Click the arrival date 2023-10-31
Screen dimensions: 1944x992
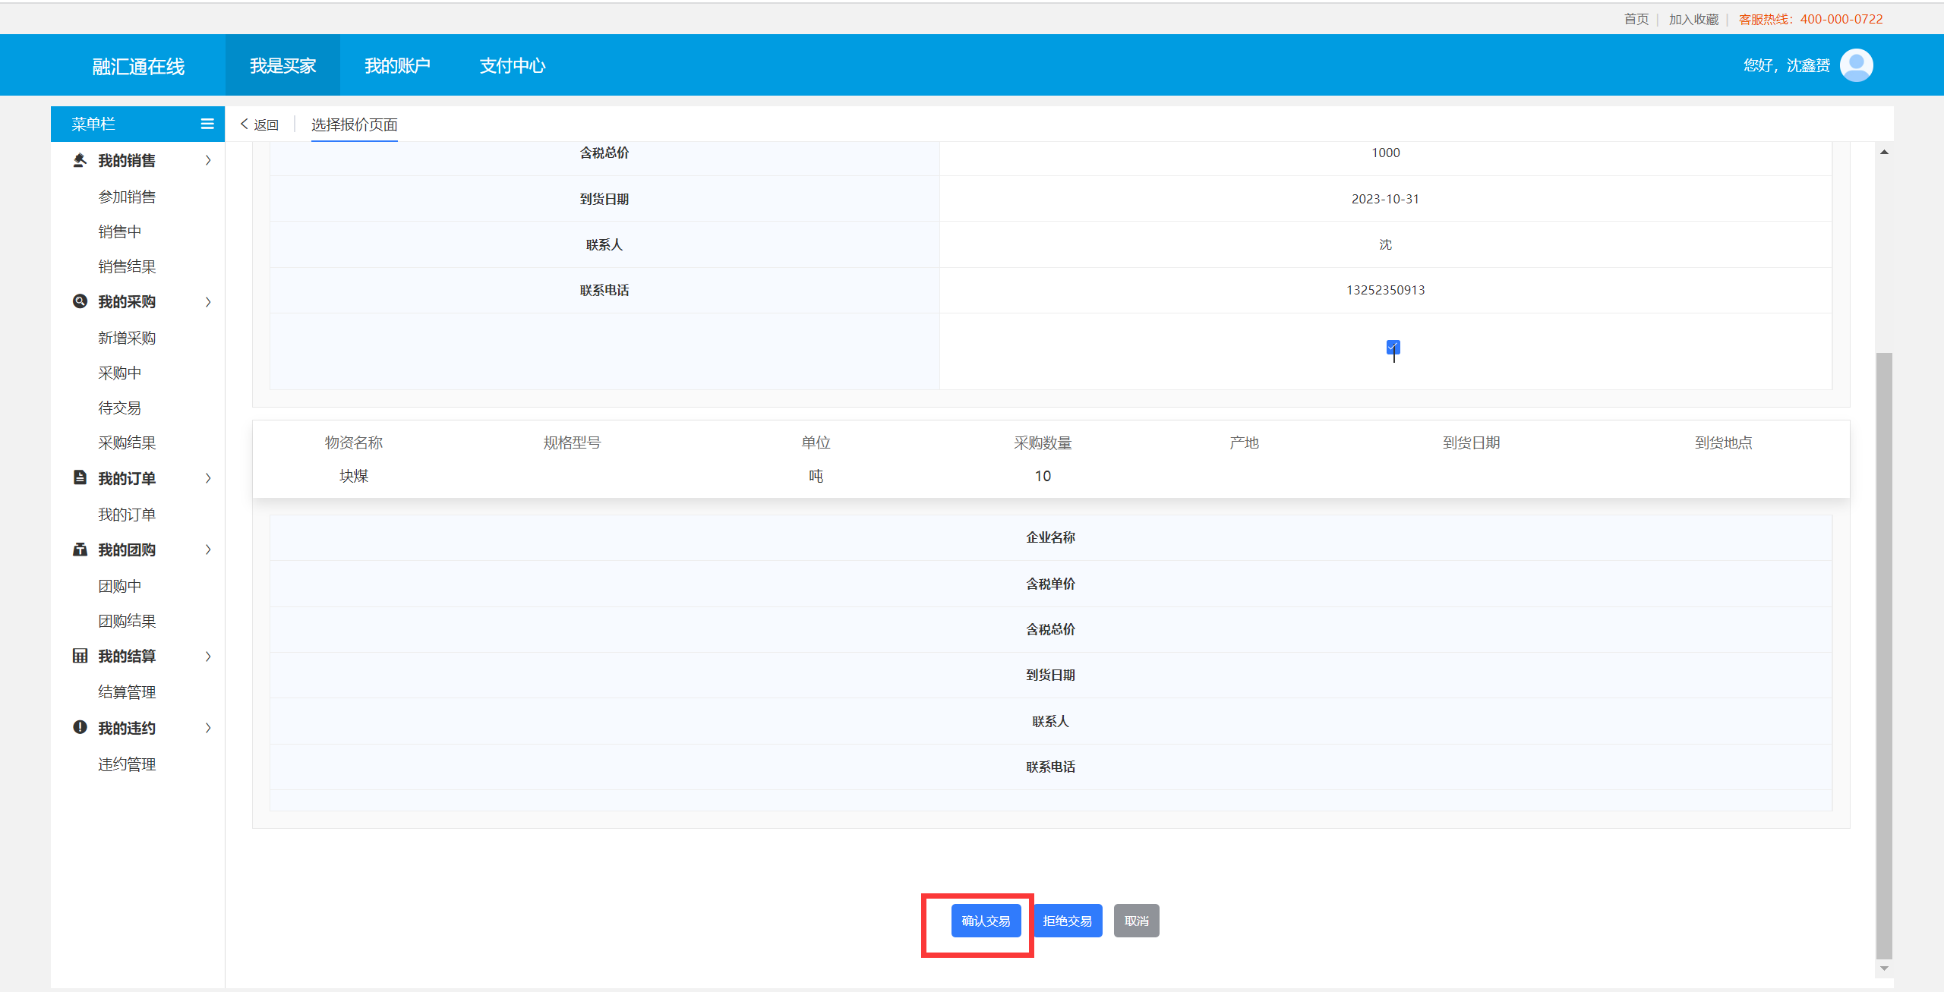(x=1385, y=199)
